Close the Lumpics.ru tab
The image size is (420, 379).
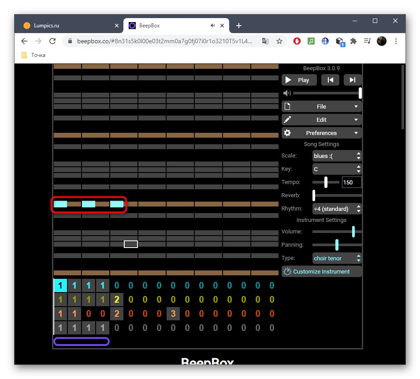[x=117, y=26]
